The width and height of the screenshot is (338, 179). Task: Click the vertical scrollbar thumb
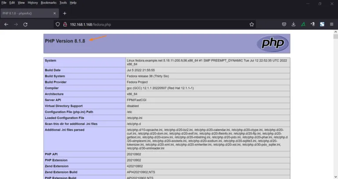coord(335,36)
